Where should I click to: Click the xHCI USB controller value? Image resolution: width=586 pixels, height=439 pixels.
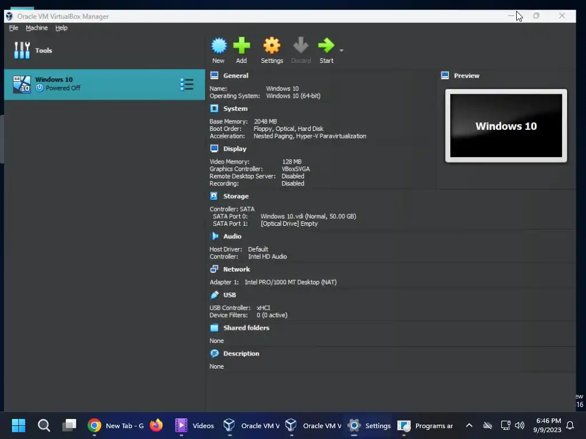[x=263, y=308]
